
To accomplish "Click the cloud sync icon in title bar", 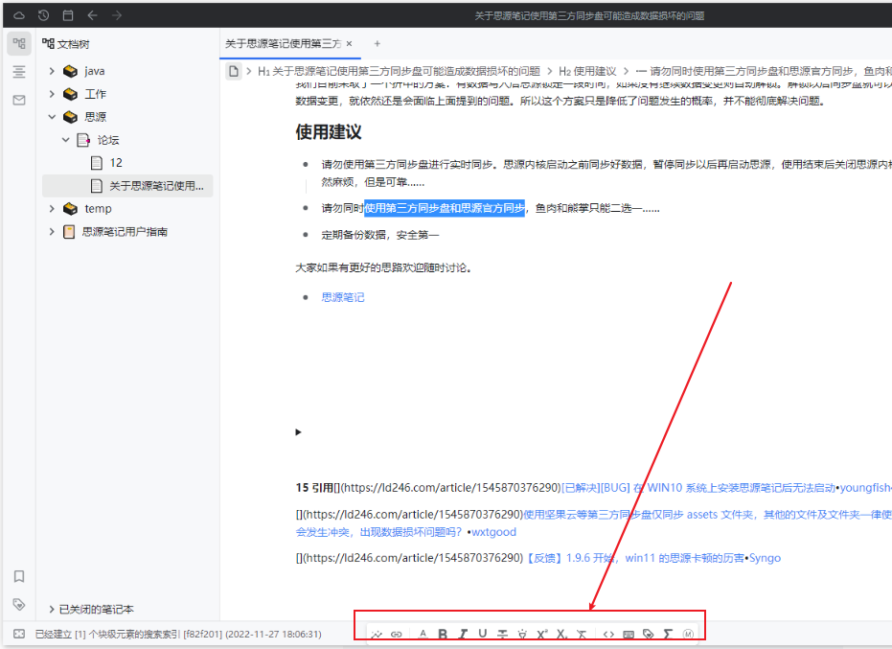I will (x=19, y=15).
